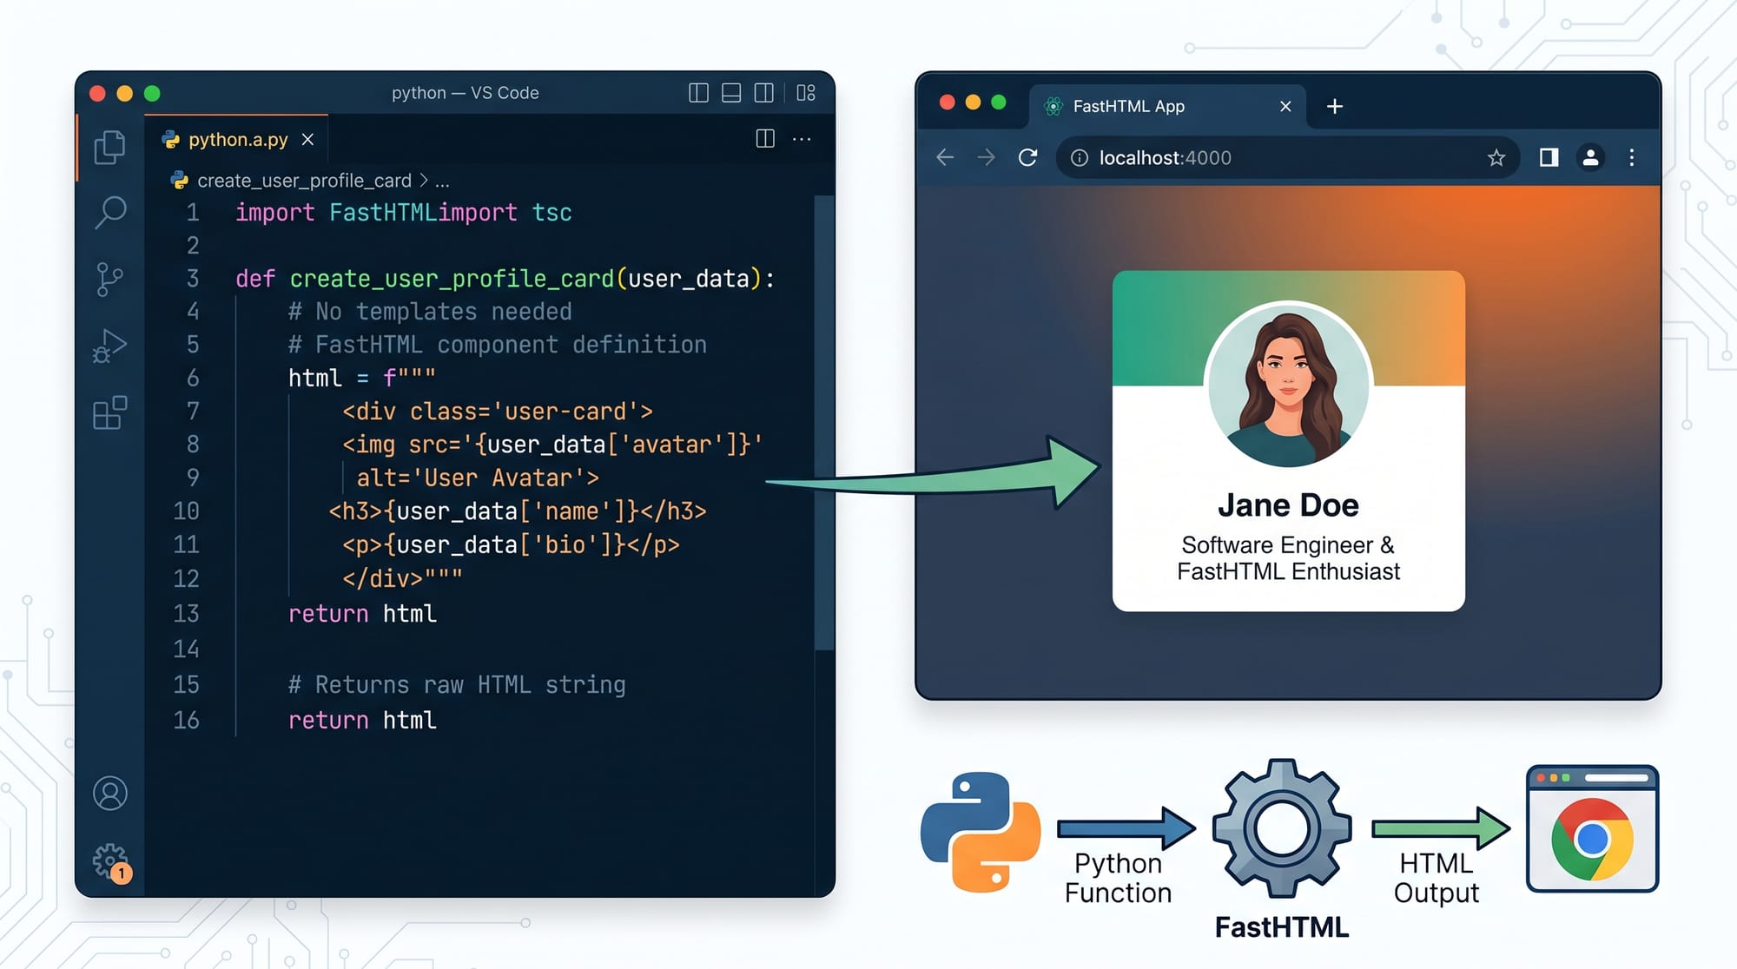
Task: Expand the breadcrumb ellipsis segment
Action: [x=442, y=181]
